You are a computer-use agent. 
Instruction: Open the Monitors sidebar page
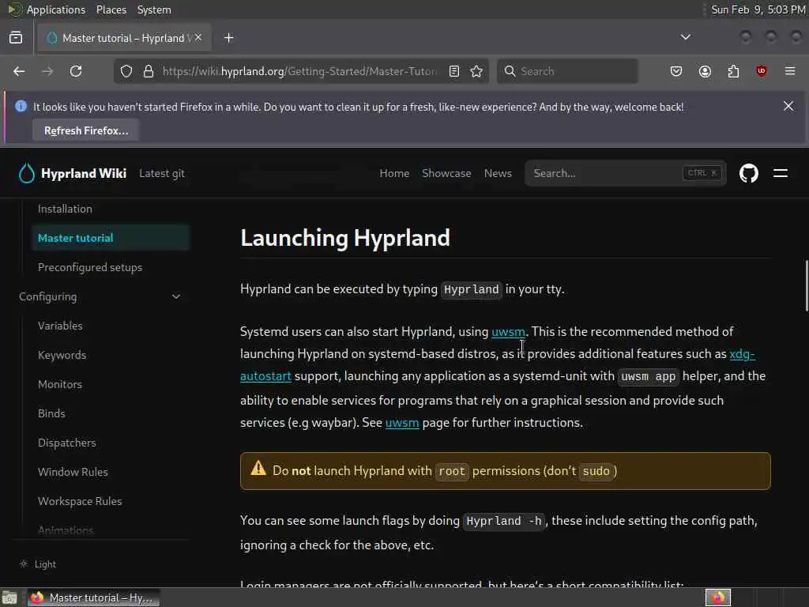[x=60, y=385]
